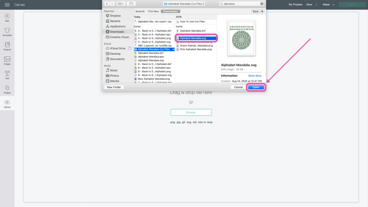Click the New project icon
The width and height of the screenshot is (368, 207).
(7, 17)
